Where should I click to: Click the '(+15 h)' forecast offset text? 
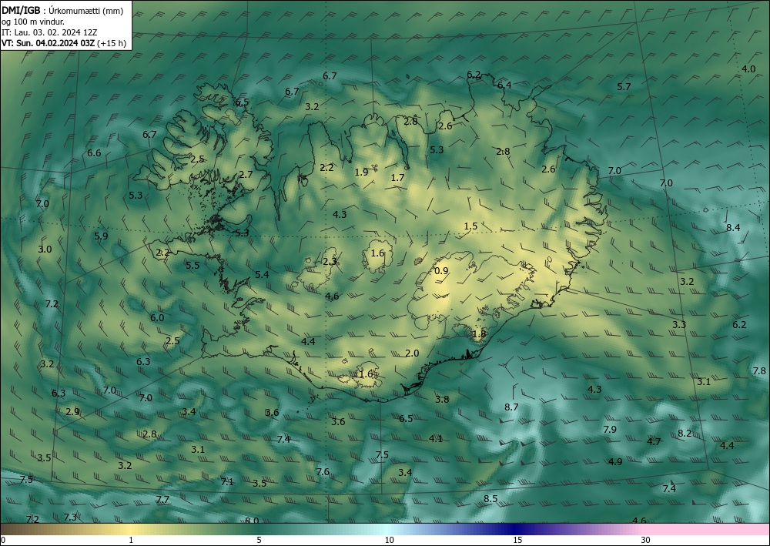(112, 43)
